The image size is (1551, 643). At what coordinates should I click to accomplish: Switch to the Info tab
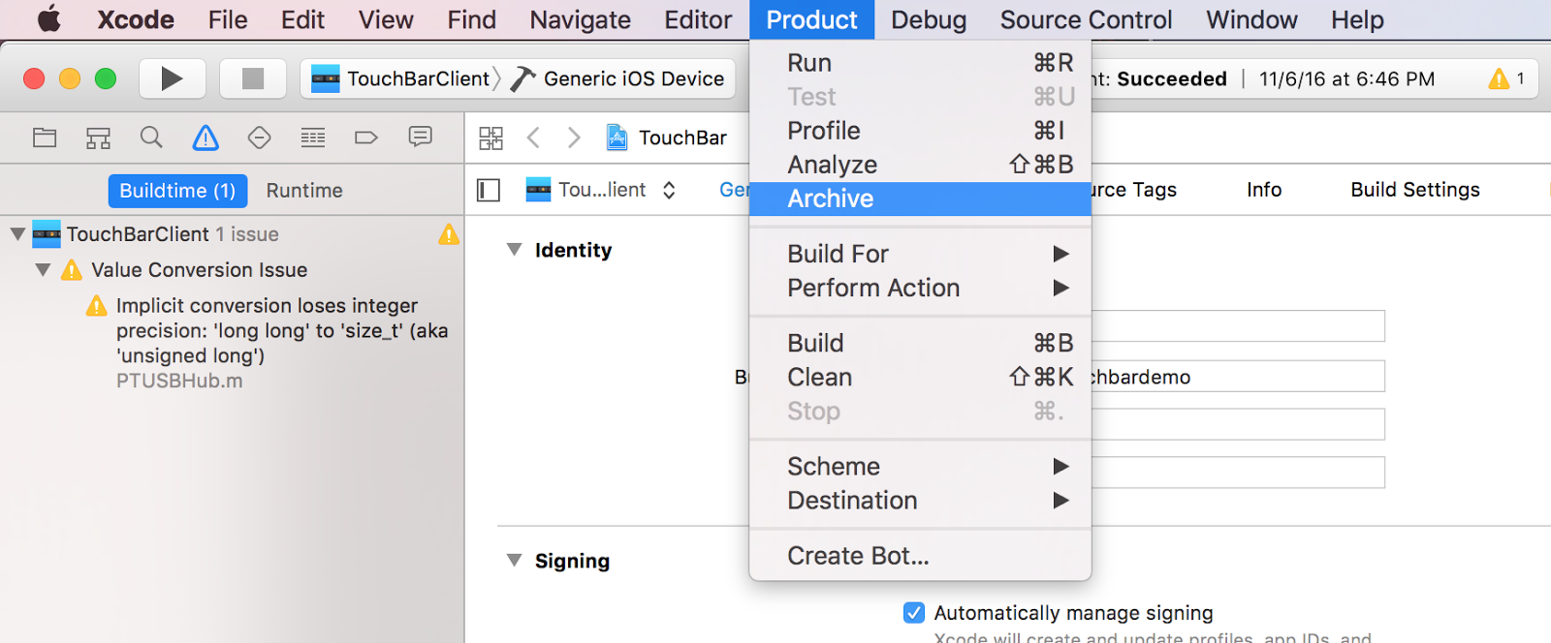coord(1264,190)
